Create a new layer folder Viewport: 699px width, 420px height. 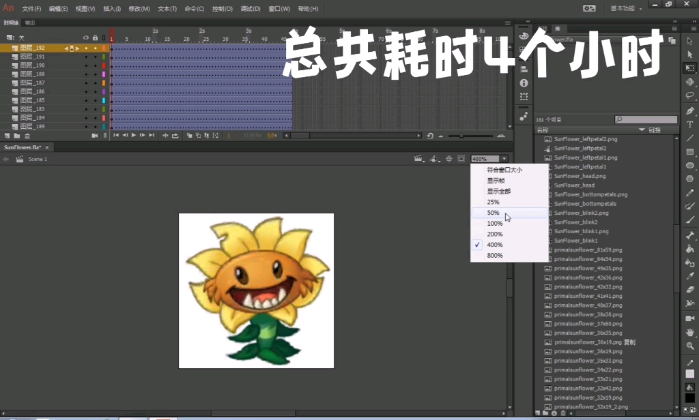17,136
